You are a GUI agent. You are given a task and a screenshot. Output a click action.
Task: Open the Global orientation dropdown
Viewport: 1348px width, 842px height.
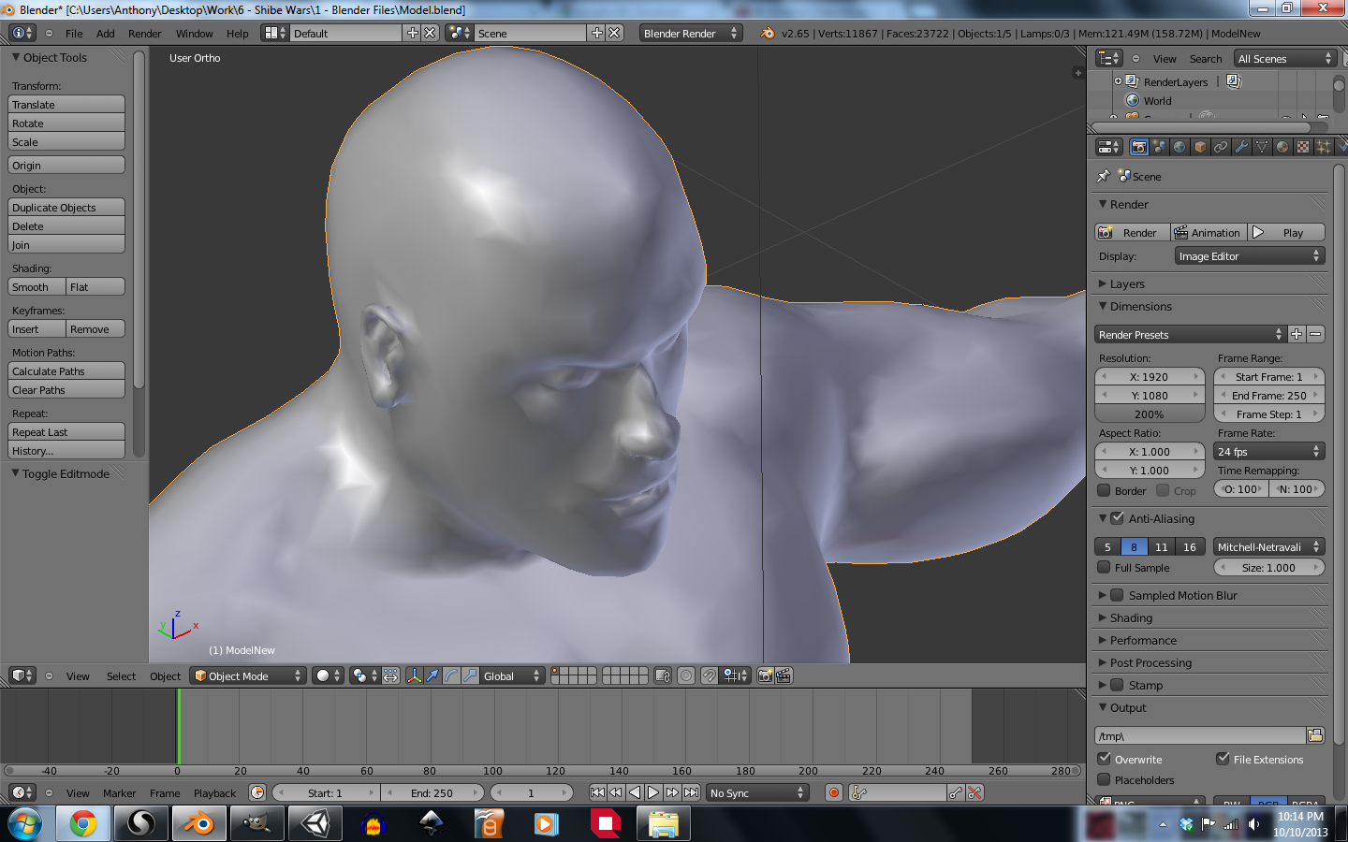coord(512,675)
